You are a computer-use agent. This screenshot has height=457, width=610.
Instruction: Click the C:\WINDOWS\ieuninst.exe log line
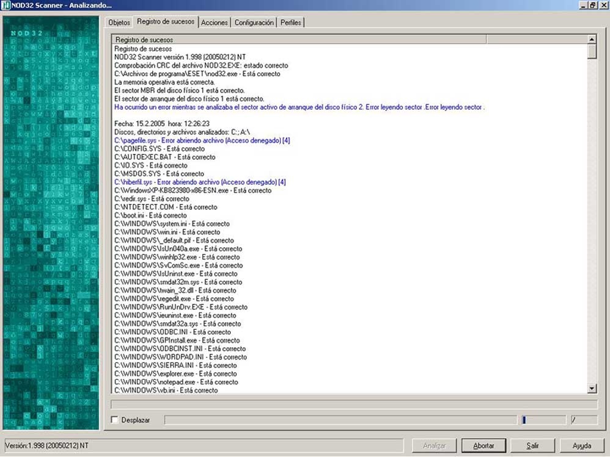175,315
